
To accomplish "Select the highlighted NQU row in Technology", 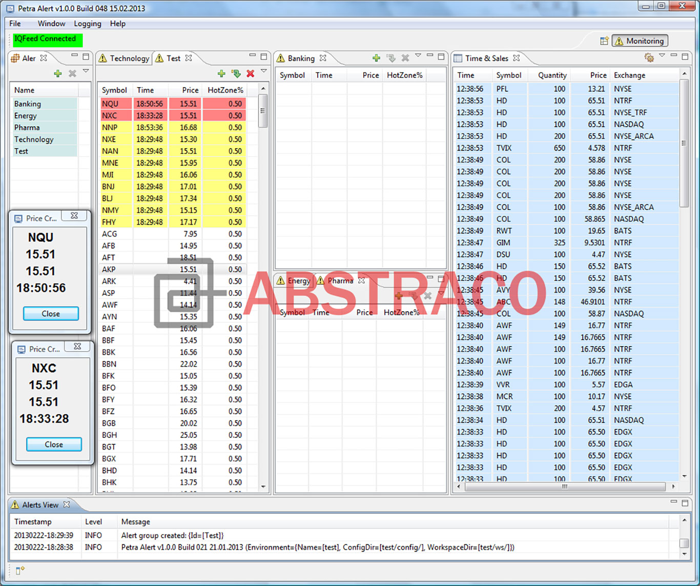I will [154, 104].
